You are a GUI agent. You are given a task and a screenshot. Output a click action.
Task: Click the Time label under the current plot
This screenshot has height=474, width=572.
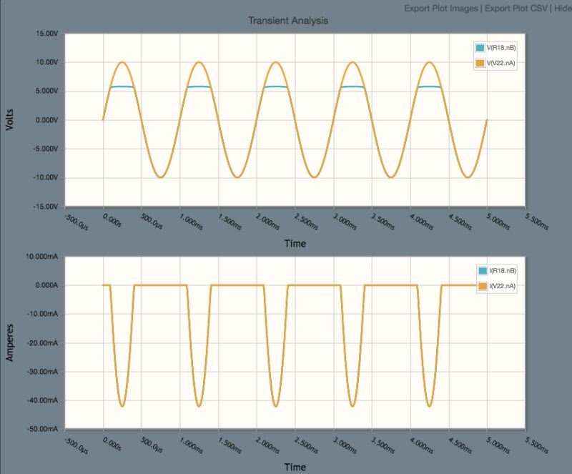pyautogui.click(x=297, y=465)
